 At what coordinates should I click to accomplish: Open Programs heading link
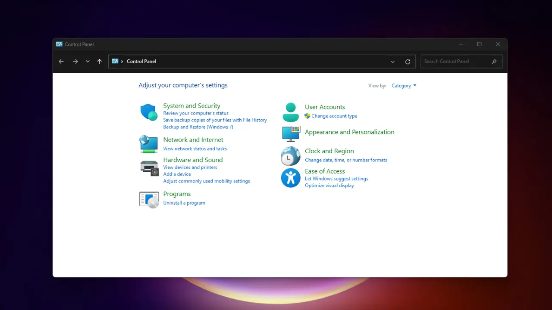[177, 194]
